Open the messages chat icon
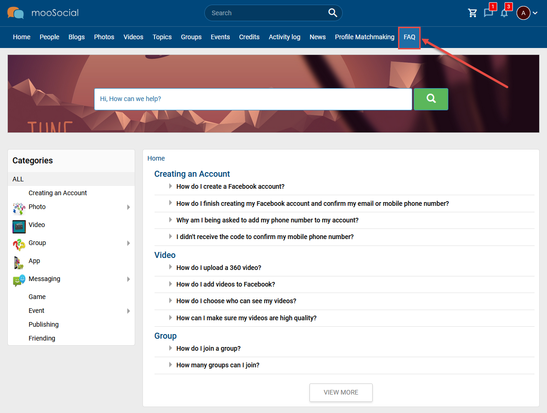 coord(488,13)
